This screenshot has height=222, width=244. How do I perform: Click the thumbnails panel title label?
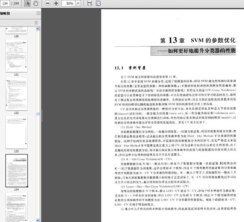(5, 13)
